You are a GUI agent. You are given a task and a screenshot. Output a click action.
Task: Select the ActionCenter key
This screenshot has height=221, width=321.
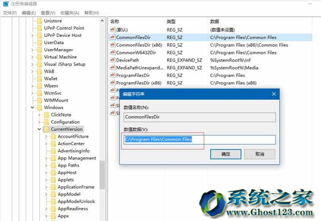point(71,144)
